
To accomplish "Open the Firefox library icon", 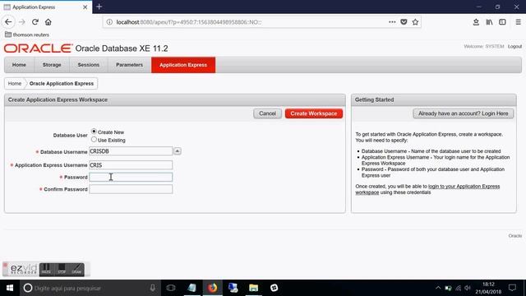I will [x=490, y=22].
